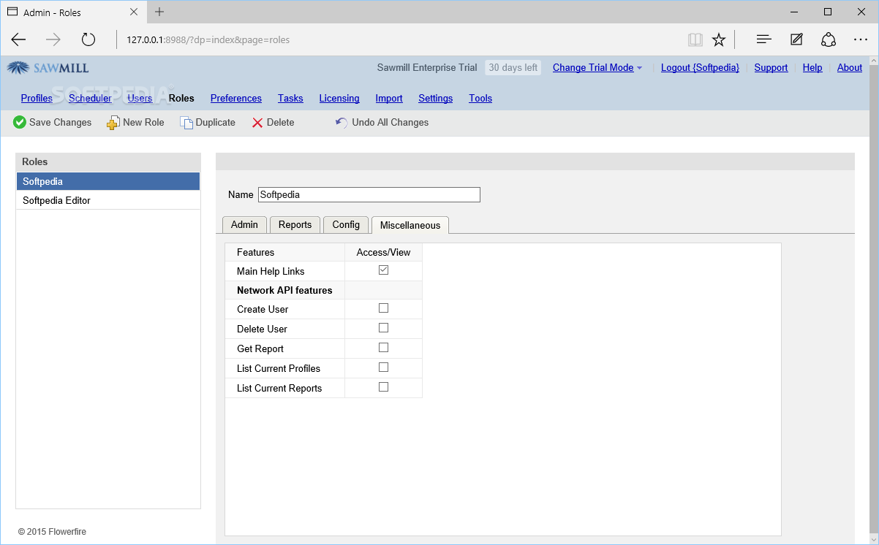Enable the Get Report checkbox
Image resolution: width=879 pixels, height=545 pixels.
tap(383, 348)
